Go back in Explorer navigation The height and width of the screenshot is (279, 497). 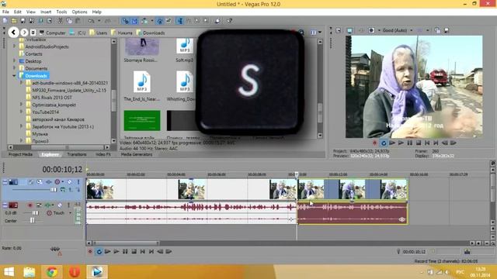point(13,33)
